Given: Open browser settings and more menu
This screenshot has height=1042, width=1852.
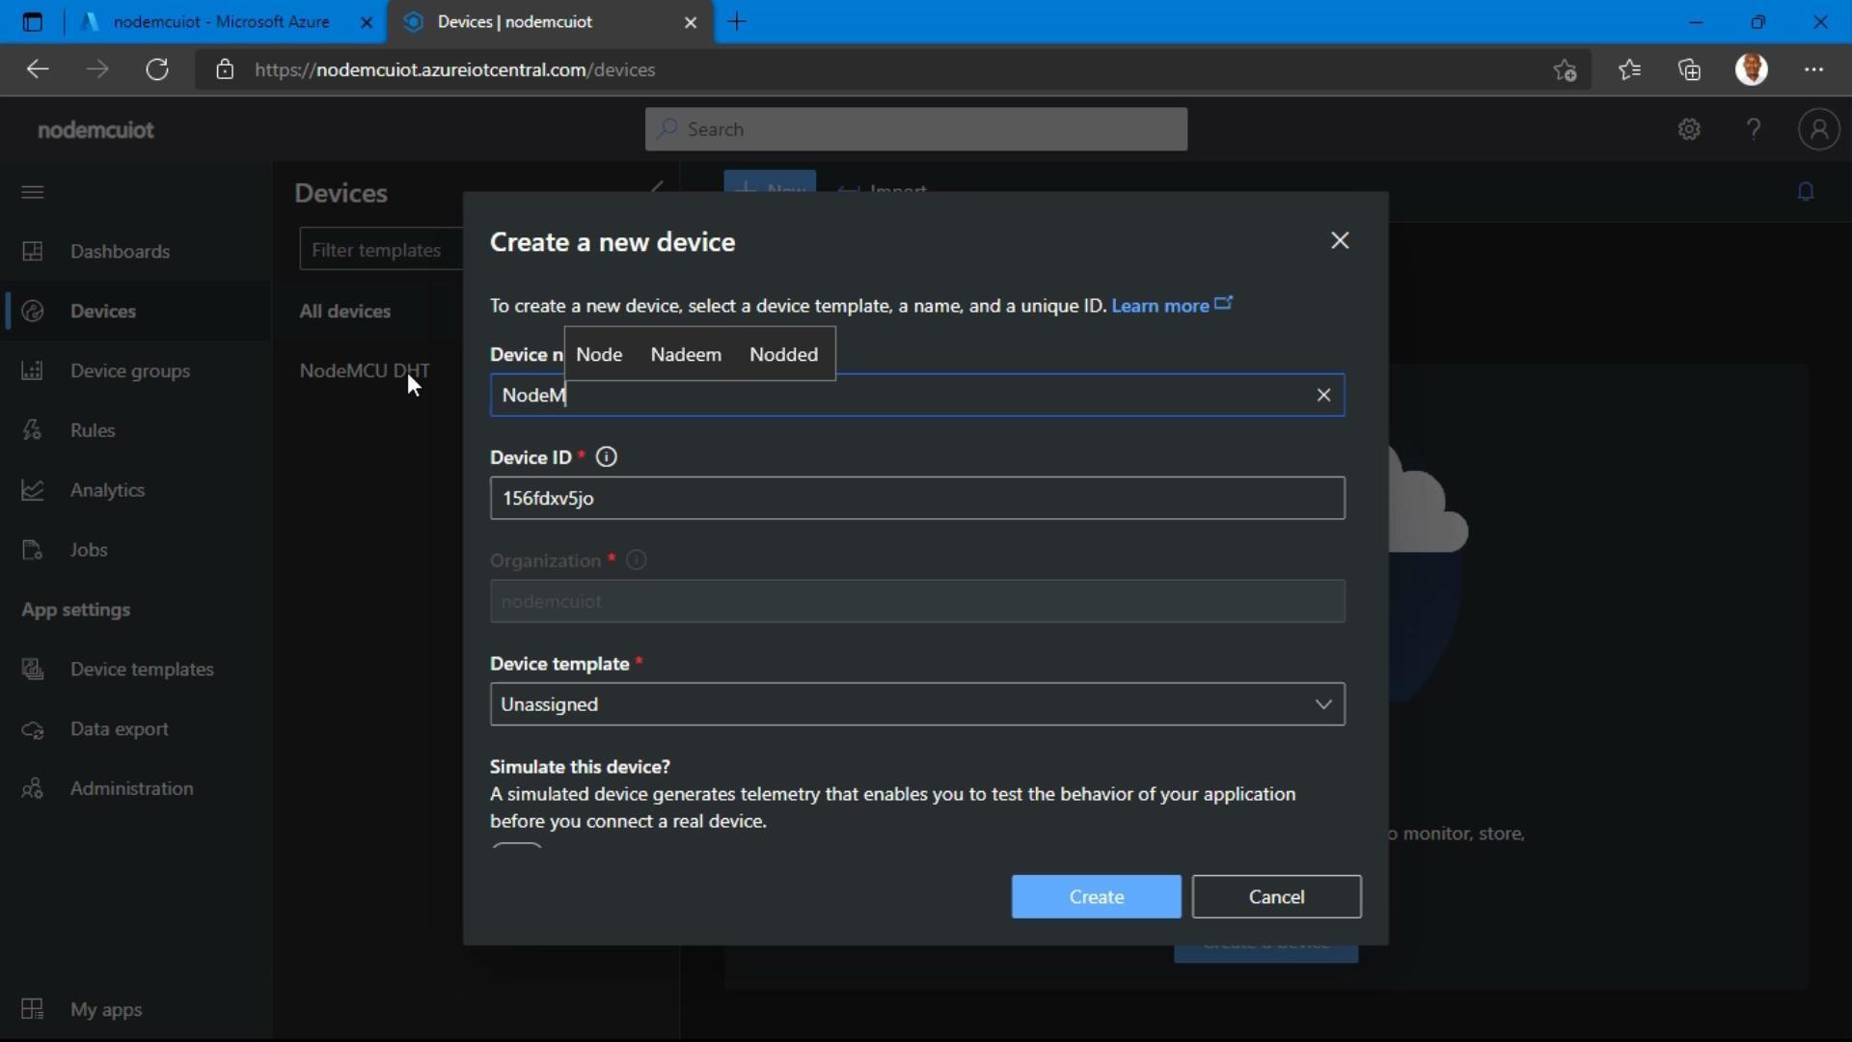Looking at the screenshot, I should [1813, 69].
